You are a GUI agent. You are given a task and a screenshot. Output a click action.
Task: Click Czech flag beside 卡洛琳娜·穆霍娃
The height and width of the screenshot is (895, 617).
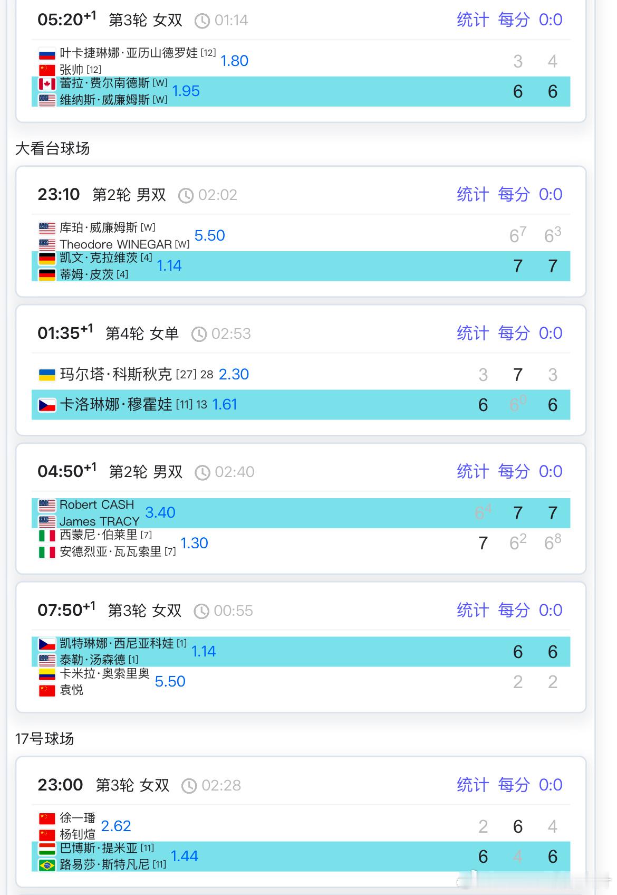tap(47, 405)
